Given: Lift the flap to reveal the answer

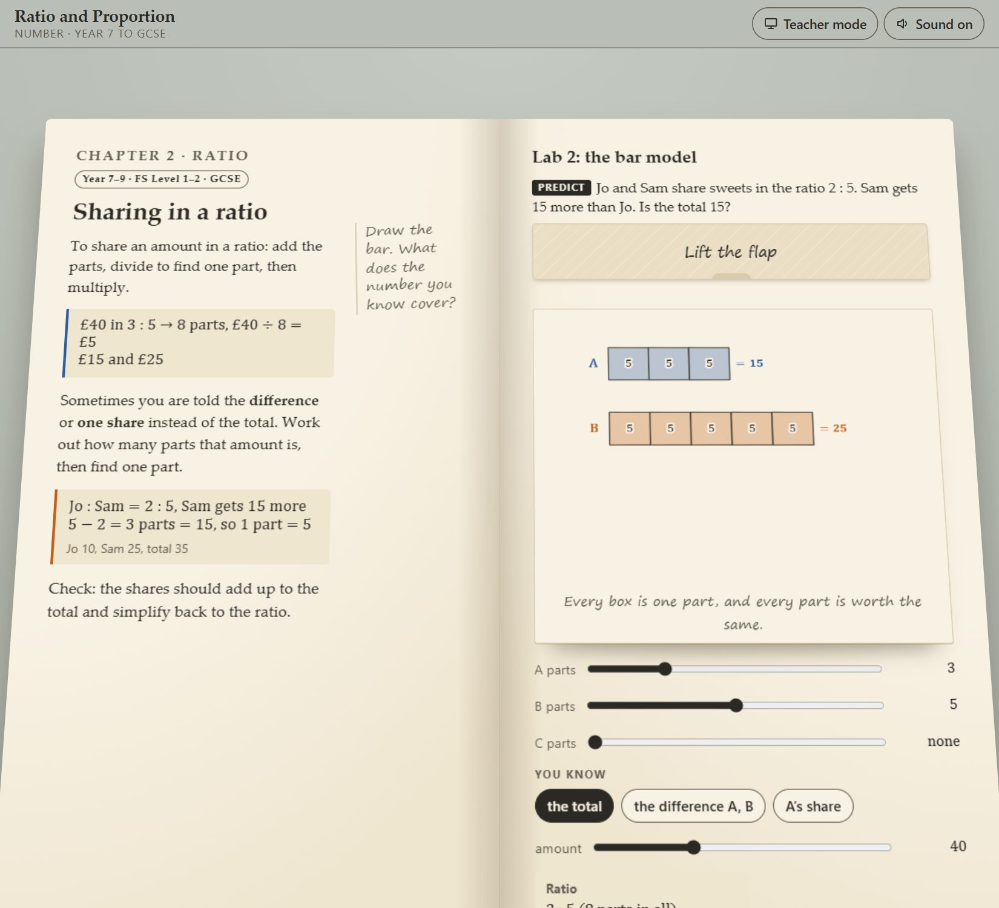Looking at the screenshot, I should [x=731, y=252].
